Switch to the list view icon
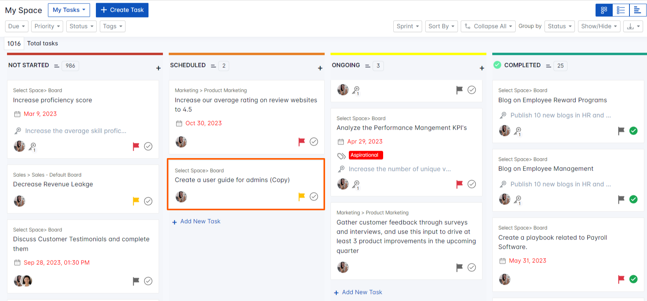 621,10
